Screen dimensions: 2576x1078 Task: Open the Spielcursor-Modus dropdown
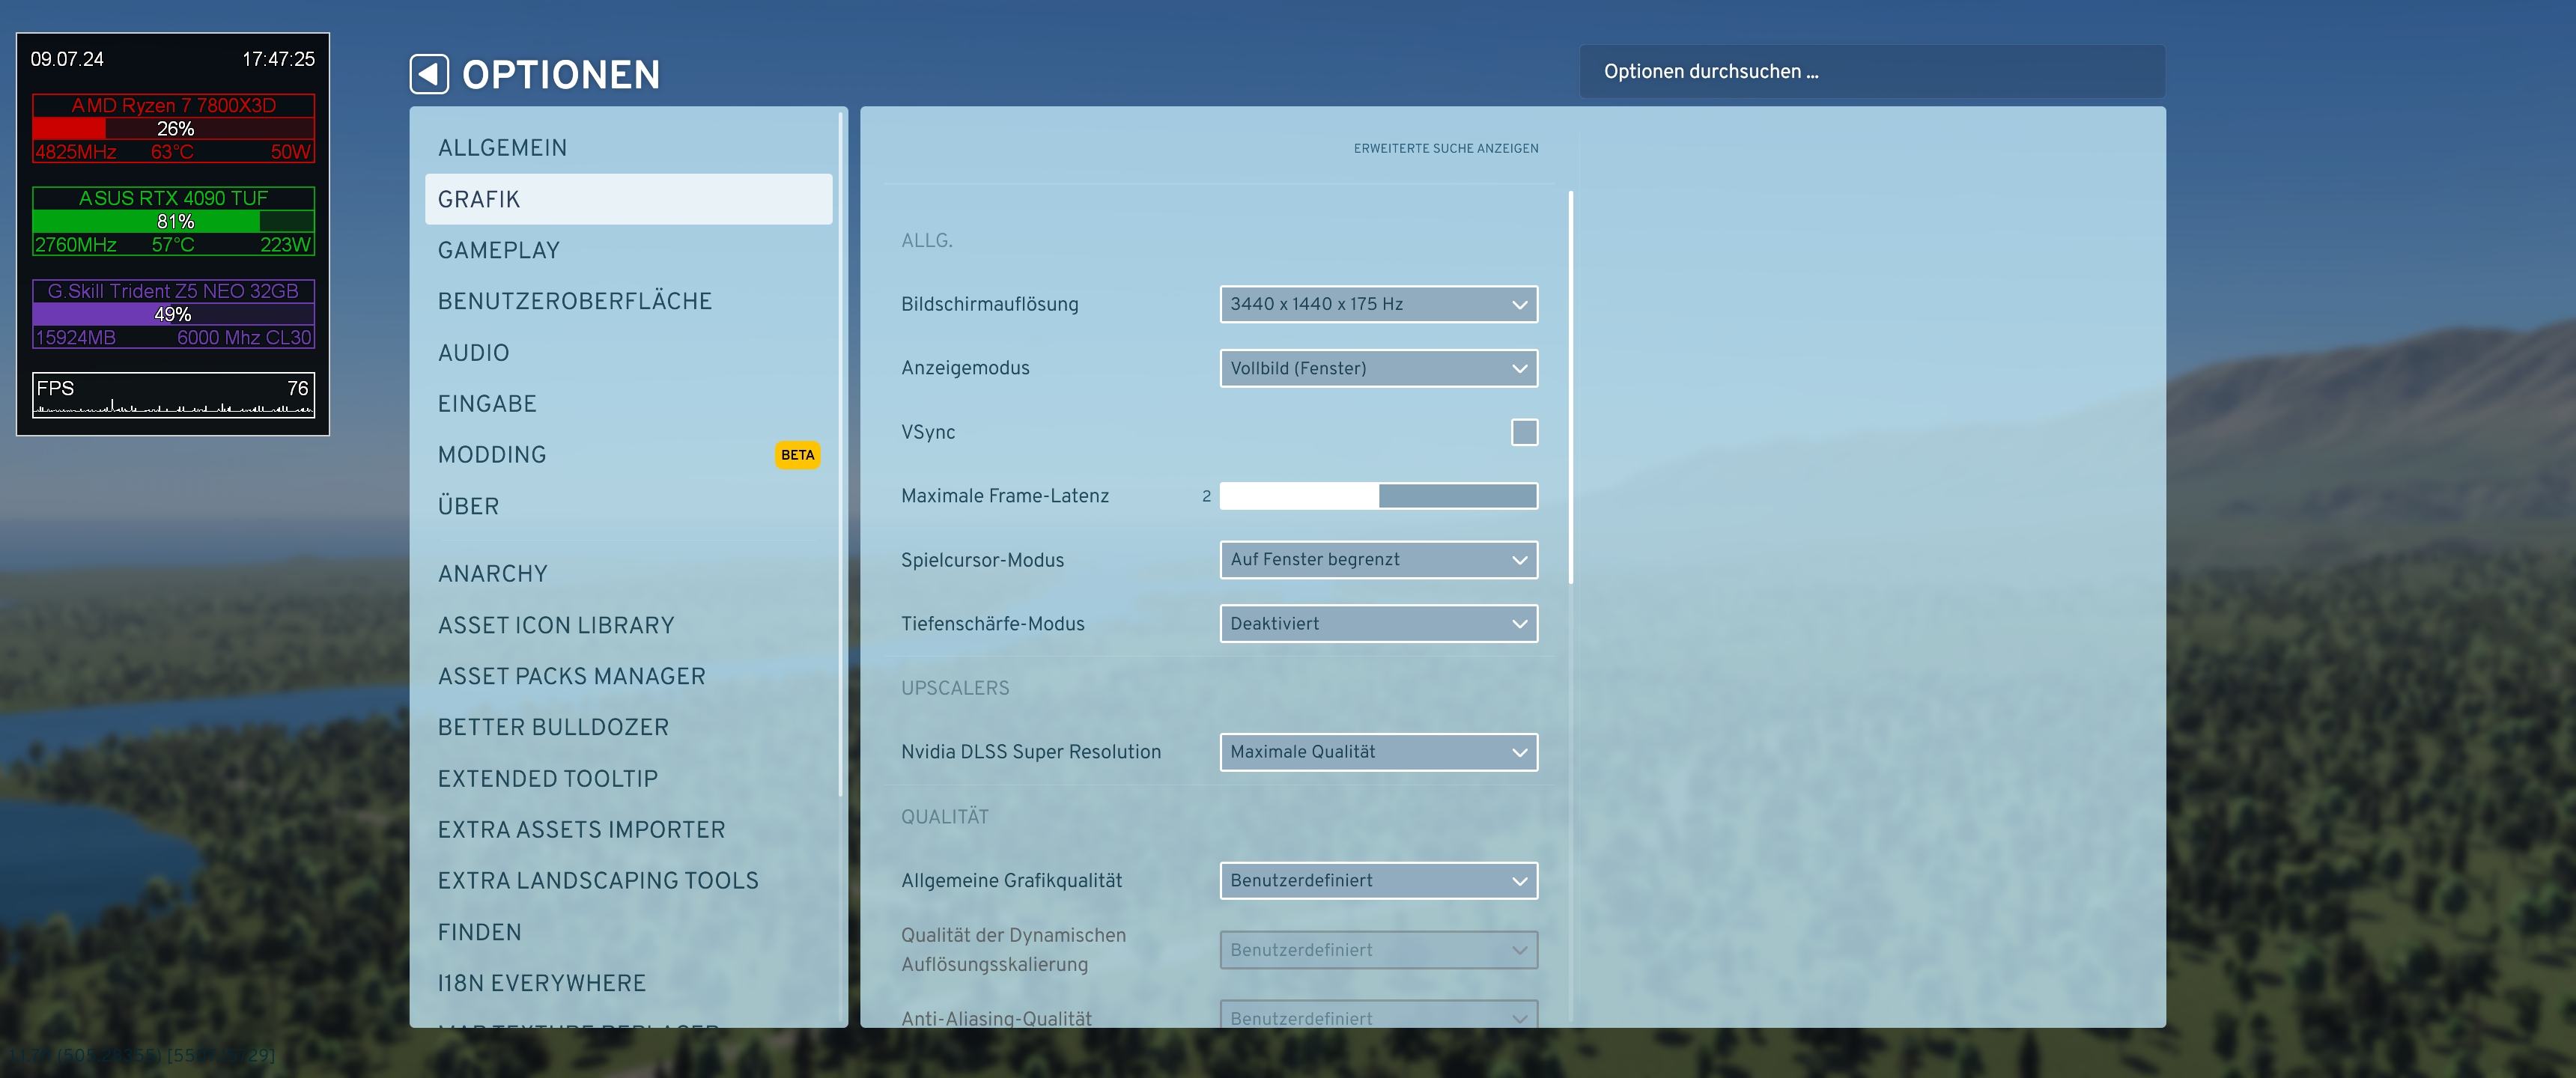[x=1378, y=560]
